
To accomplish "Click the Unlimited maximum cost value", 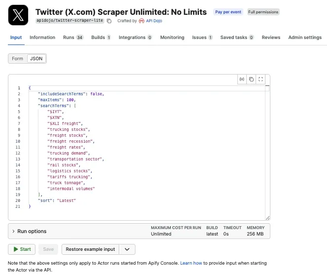I will pyautogui.click(x=161, y=234).
